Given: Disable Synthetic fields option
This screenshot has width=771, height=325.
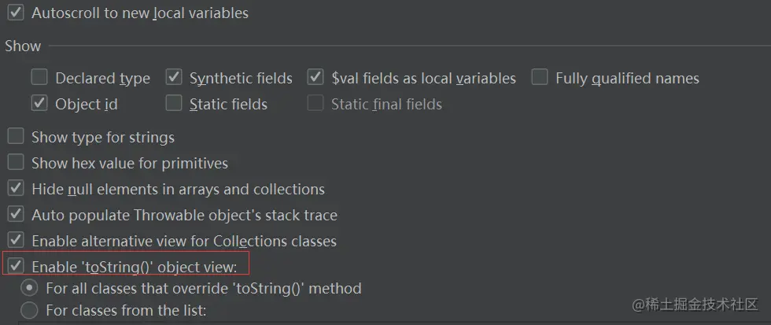Looking at the screenshot, I should click(x=174, y=78).
